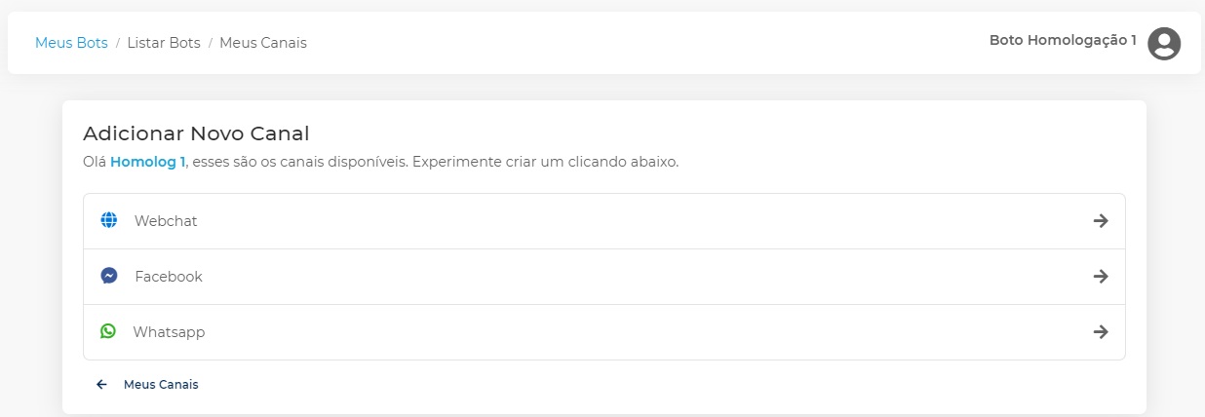Viewport: 1205px width, 417px height.
Task: Click empty middle area of Whatsapp row
Action: (604, 332)
